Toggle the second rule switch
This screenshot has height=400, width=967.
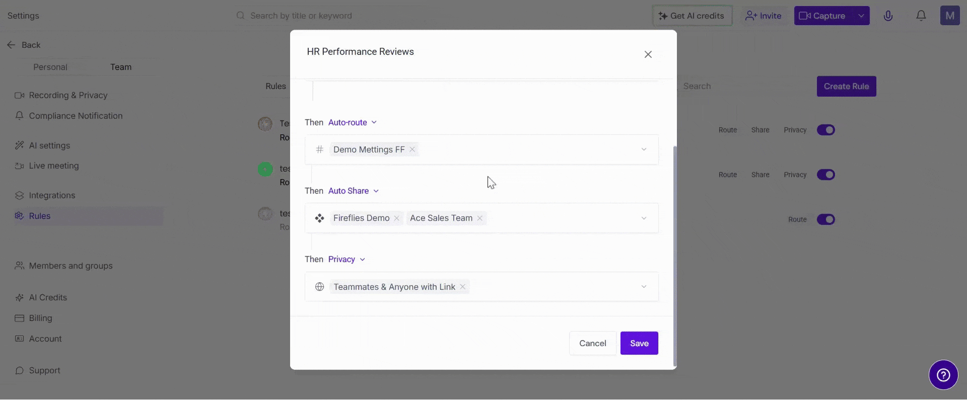pyautogui.click(x=825, y=175)
